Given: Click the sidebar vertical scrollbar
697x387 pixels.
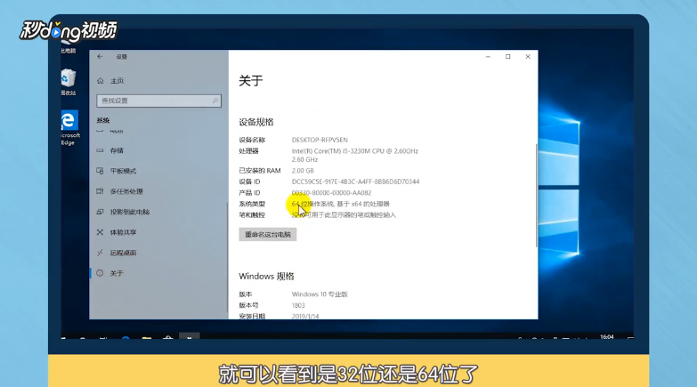Looking at the screenshot, I should (227, 257).
